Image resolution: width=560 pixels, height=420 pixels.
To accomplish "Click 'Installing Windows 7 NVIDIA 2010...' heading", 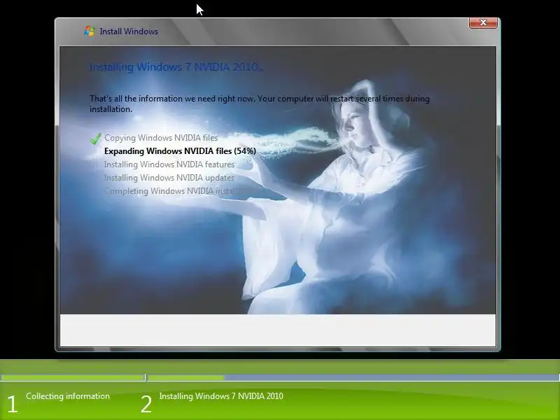I will (176, 66).
